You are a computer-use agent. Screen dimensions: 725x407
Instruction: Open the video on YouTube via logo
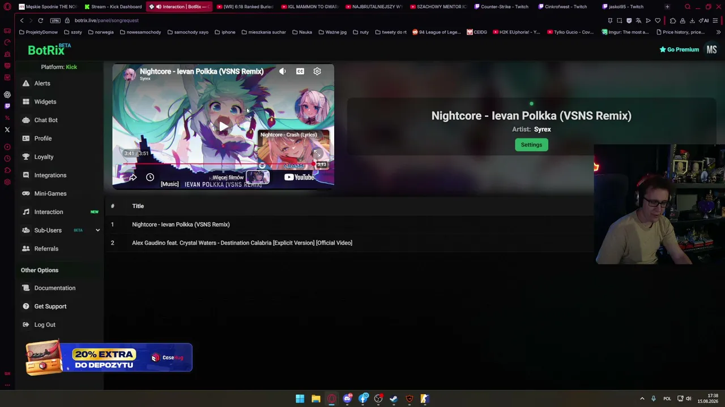[x=299, y=177]
